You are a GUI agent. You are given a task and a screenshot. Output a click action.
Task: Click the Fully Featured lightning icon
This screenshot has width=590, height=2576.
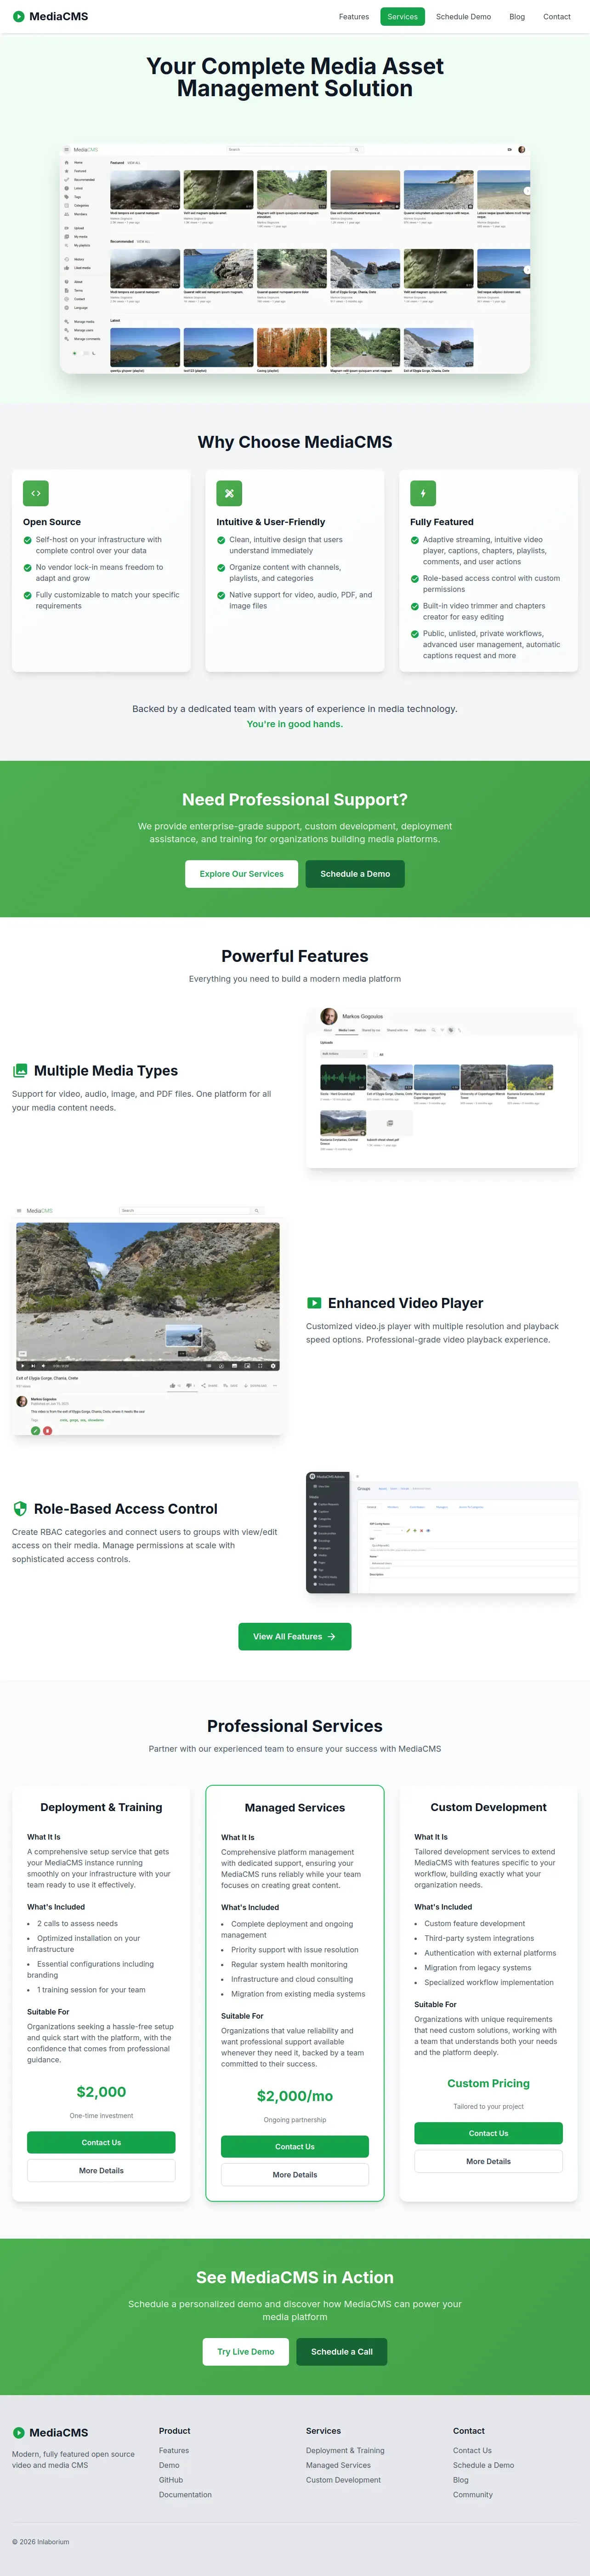pos(423,493)
